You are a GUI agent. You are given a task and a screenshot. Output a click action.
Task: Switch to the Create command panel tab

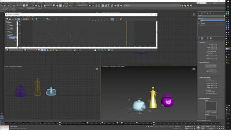[199, 13]
